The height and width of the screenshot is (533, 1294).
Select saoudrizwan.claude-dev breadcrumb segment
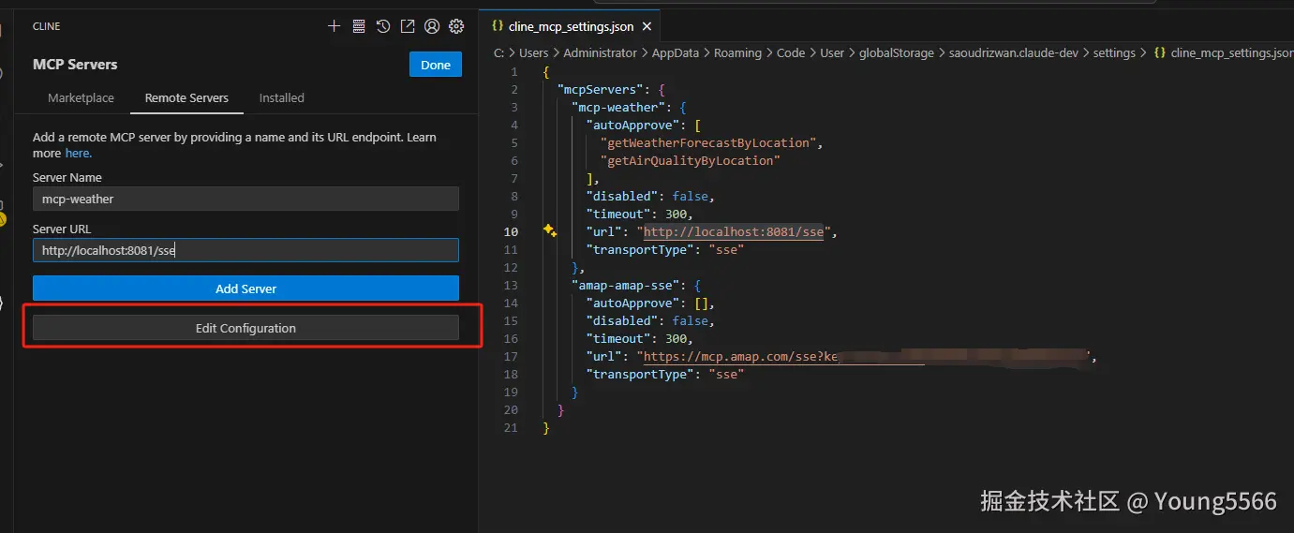[x=1014, y=52]
